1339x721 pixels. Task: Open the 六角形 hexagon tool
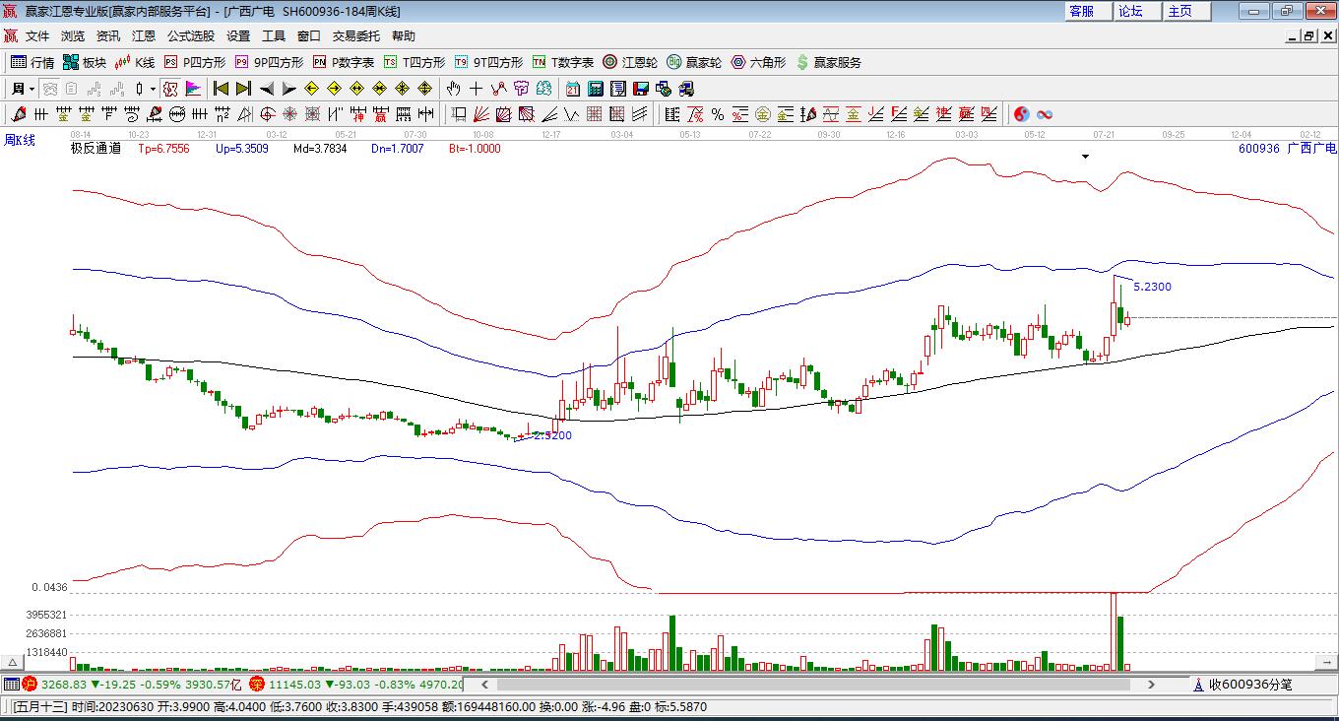758,62
